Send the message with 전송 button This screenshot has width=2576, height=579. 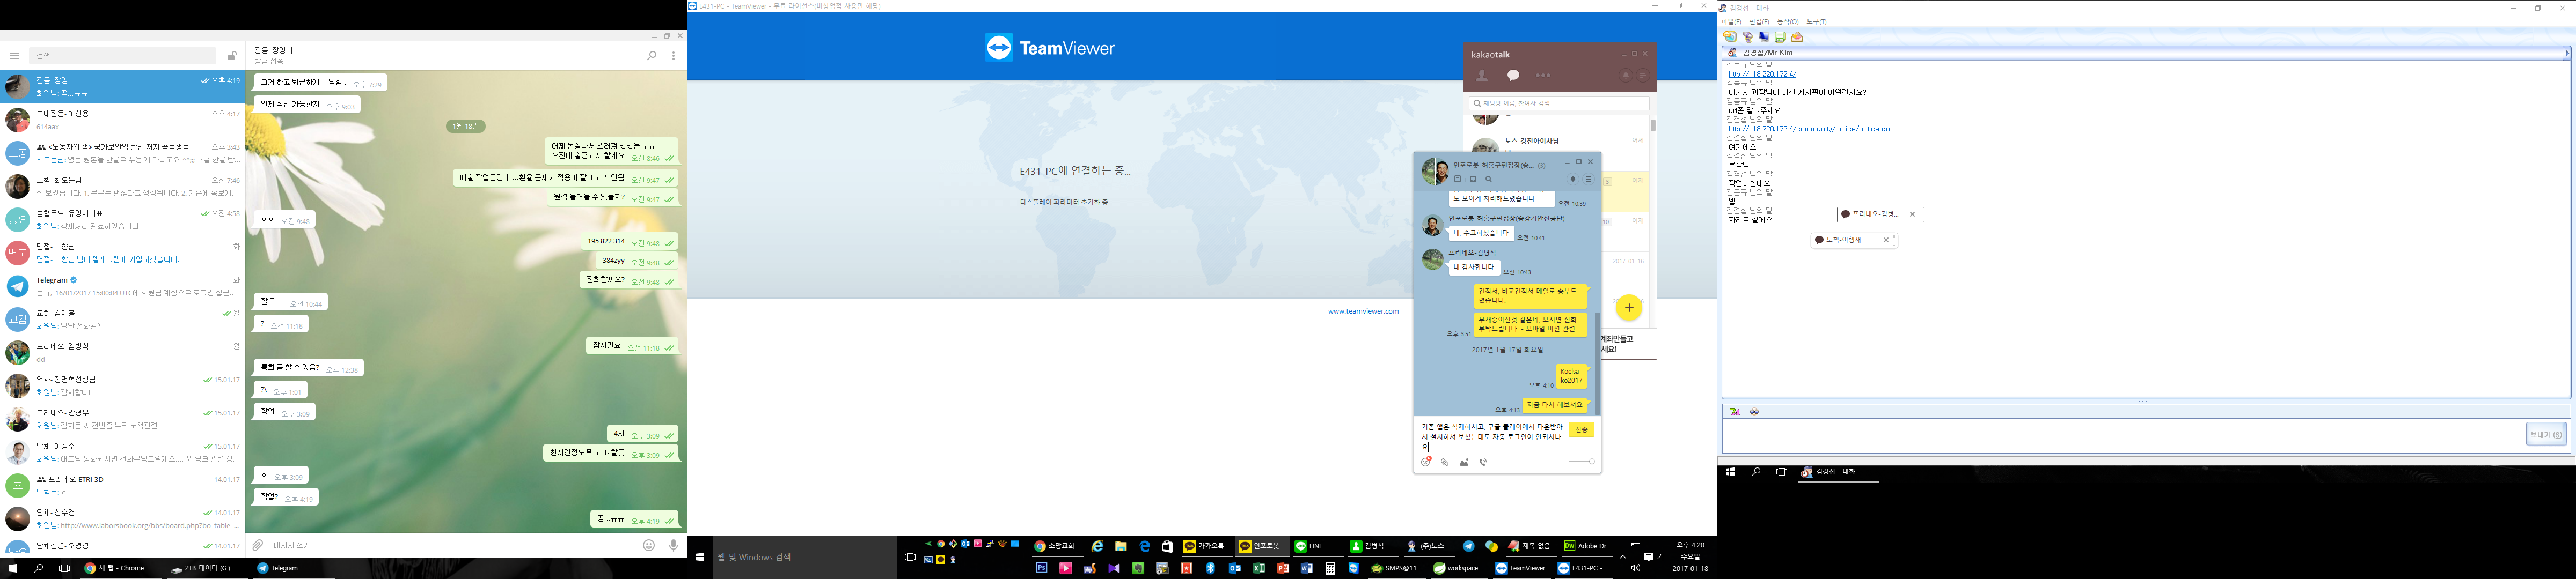click(1581, 429)
